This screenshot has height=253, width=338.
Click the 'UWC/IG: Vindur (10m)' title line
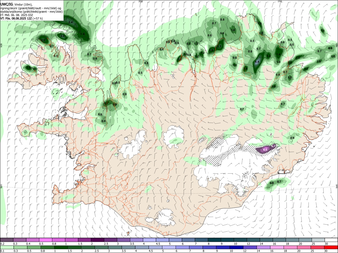[16, 4]
